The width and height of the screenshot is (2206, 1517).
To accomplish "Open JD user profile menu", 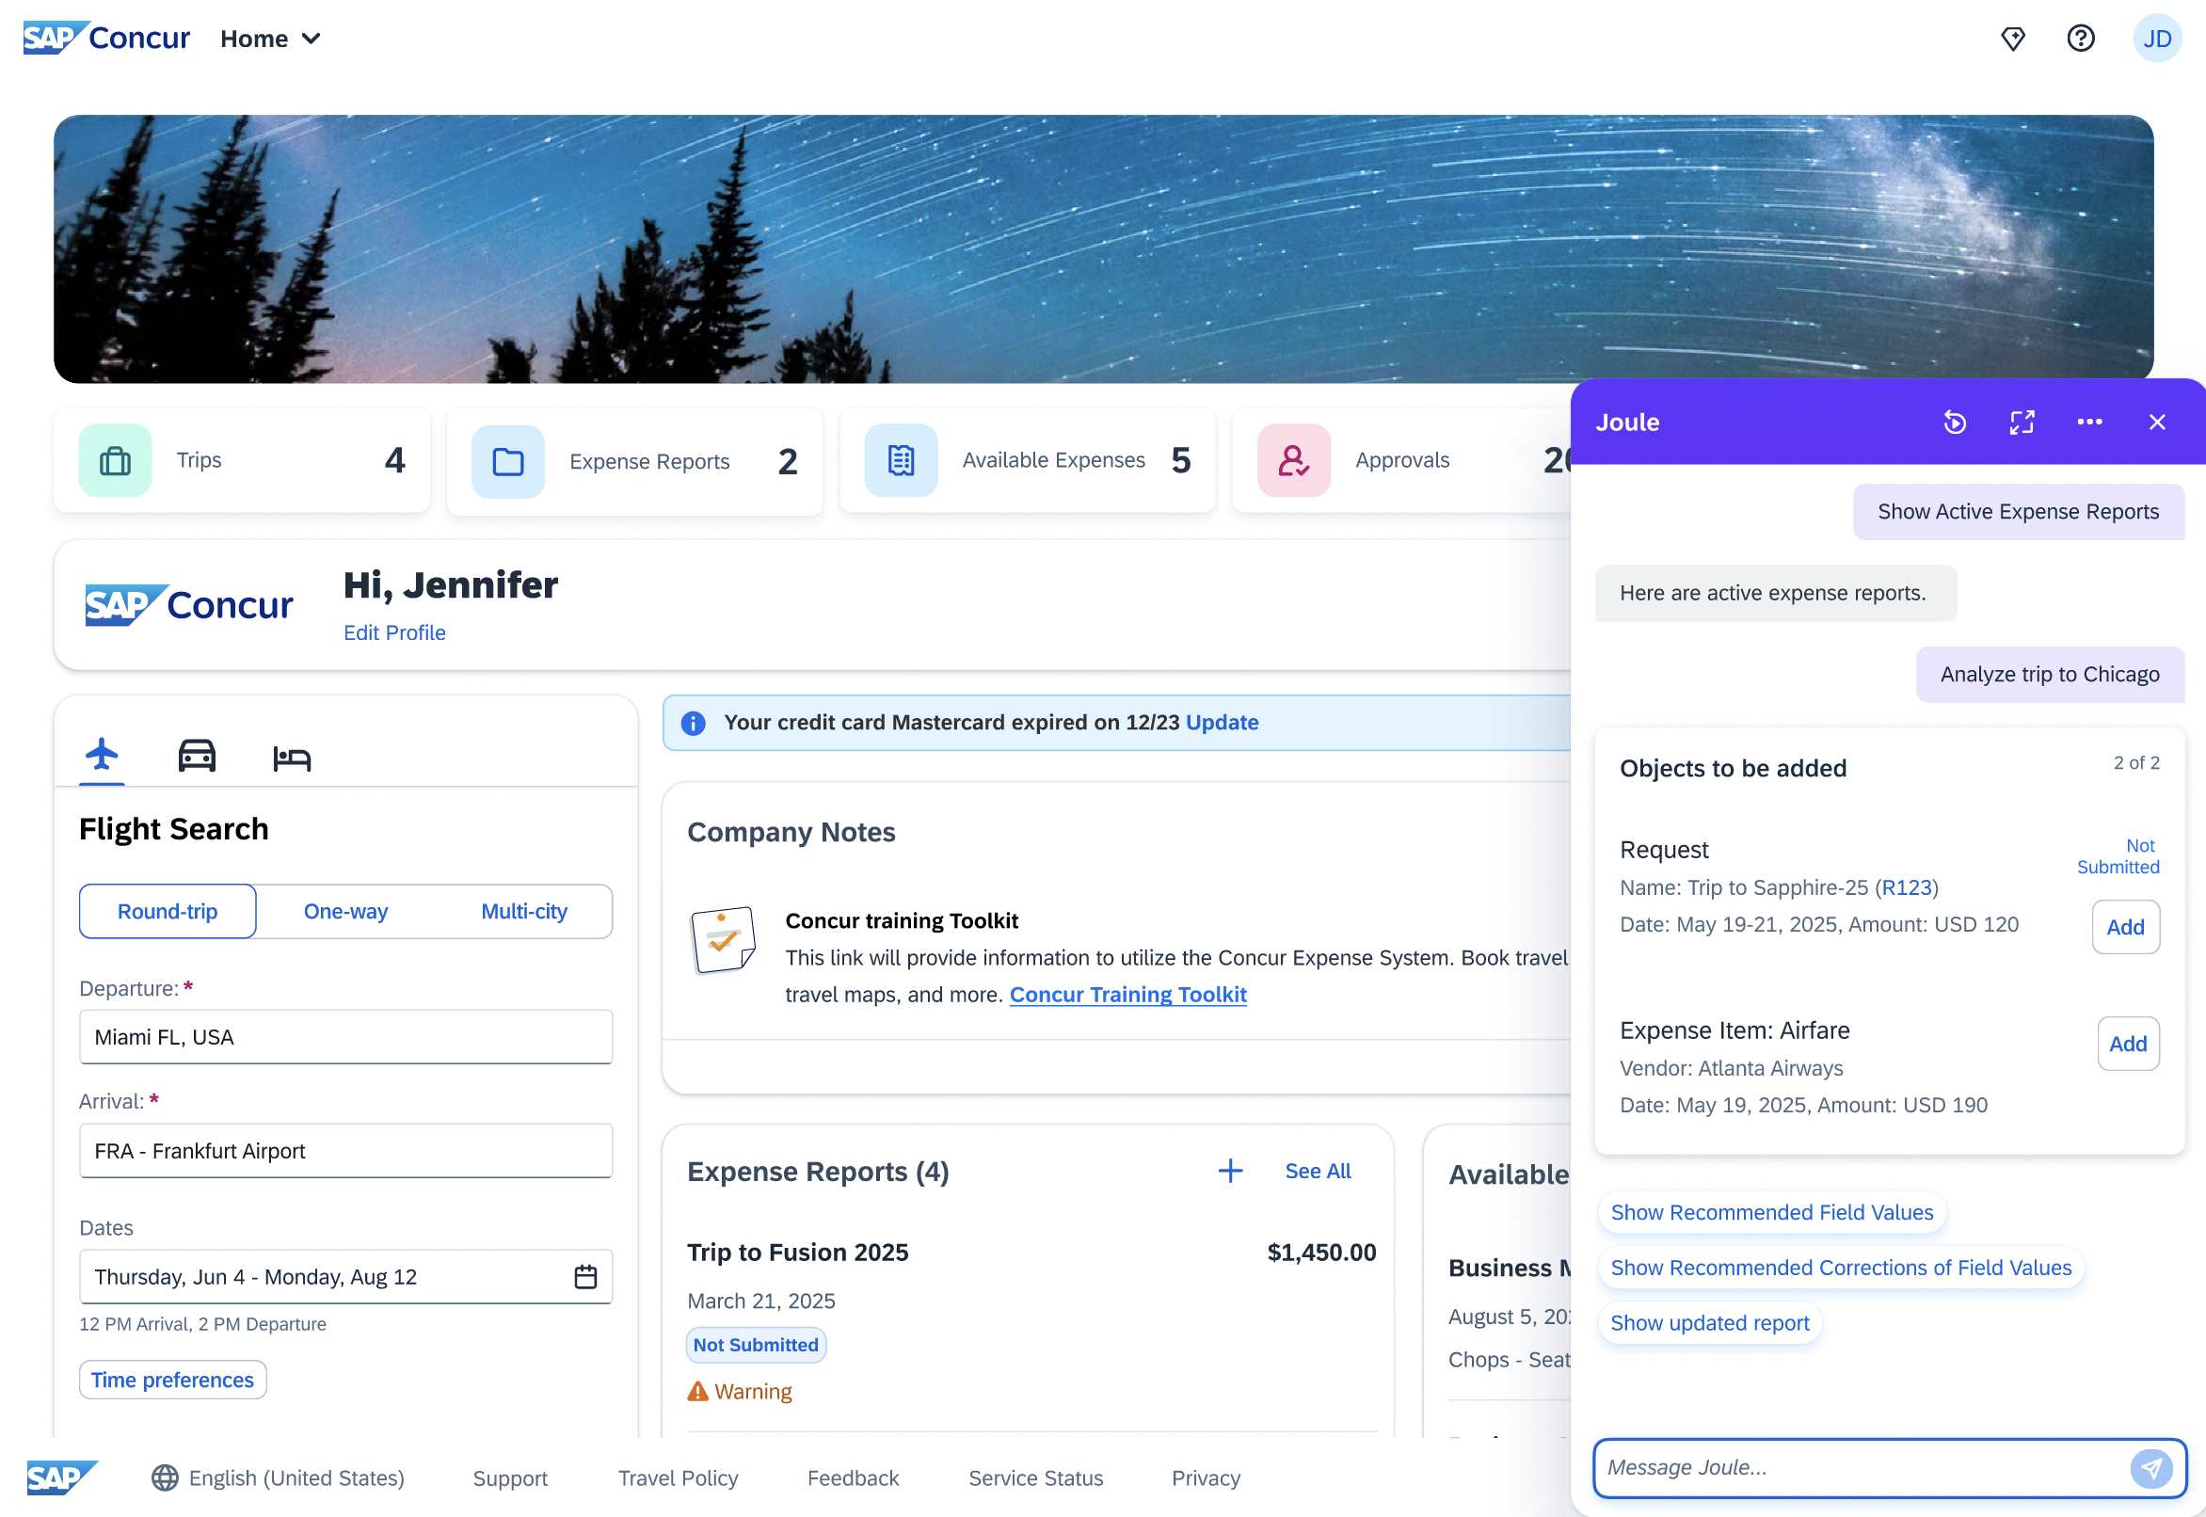I will coord(2155,39).
